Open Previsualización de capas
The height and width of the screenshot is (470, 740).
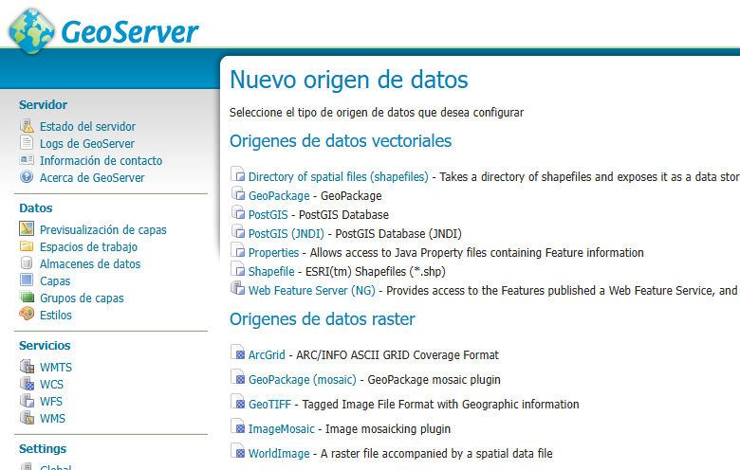pos(102,230)
